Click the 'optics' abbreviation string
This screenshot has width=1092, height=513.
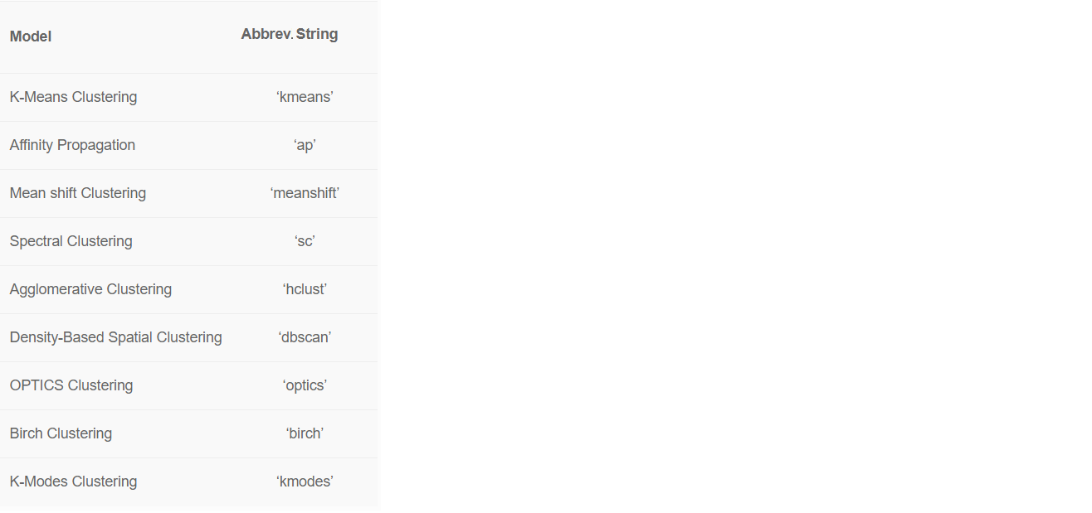pyautogui.click(x=305, y=385)
